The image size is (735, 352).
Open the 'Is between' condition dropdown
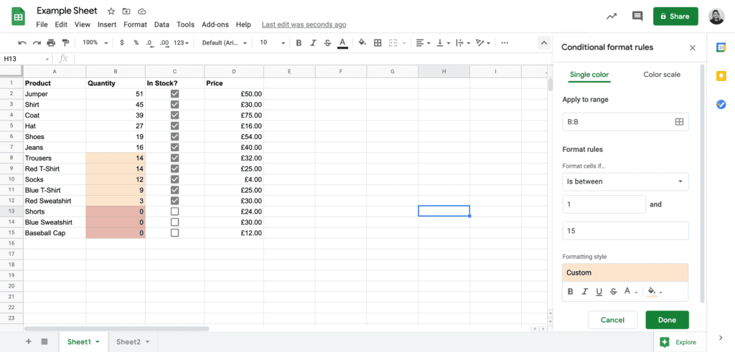coord(625,181)
